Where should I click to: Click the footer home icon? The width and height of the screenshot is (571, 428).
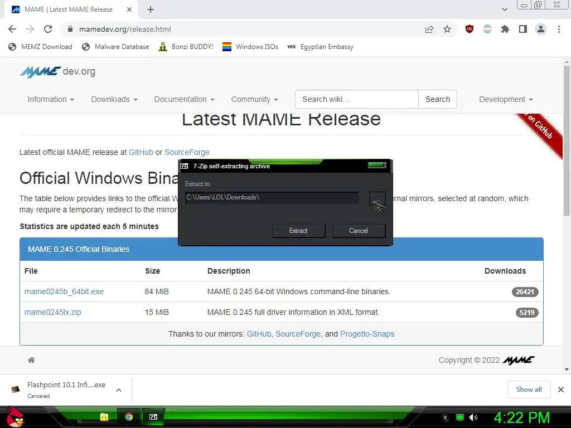click(31, 360)
